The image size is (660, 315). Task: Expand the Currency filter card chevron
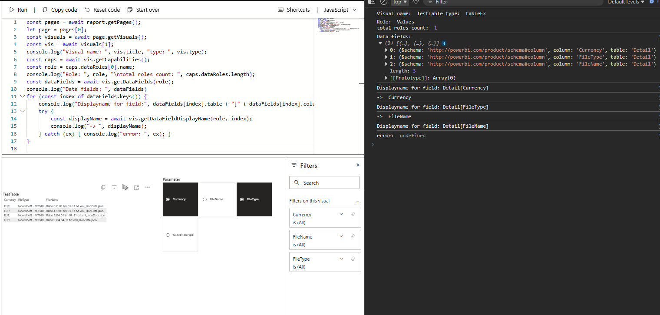point(341,214)
